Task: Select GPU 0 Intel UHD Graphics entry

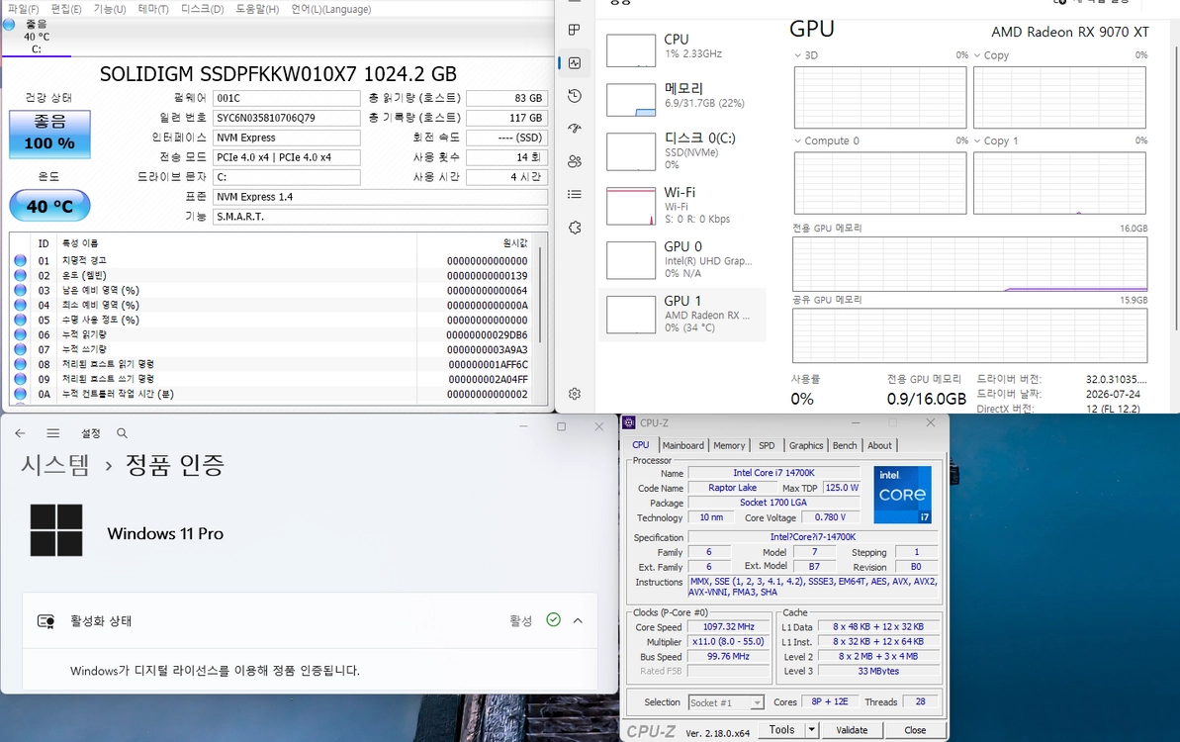Action: tap(681, 259)
